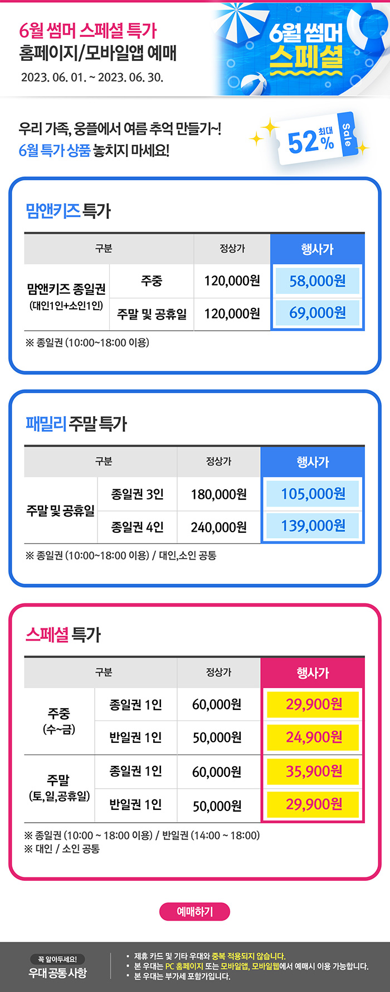Click the 패밀리 주말 특가 heading
Image resolution: width=390 pixels, height=992 pixels.
[x=76, y=424]
